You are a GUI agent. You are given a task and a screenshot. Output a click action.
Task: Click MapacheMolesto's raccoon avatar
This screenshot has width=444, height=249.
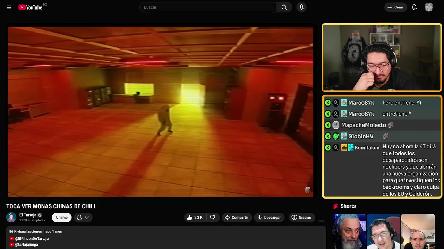pos(336,125)
